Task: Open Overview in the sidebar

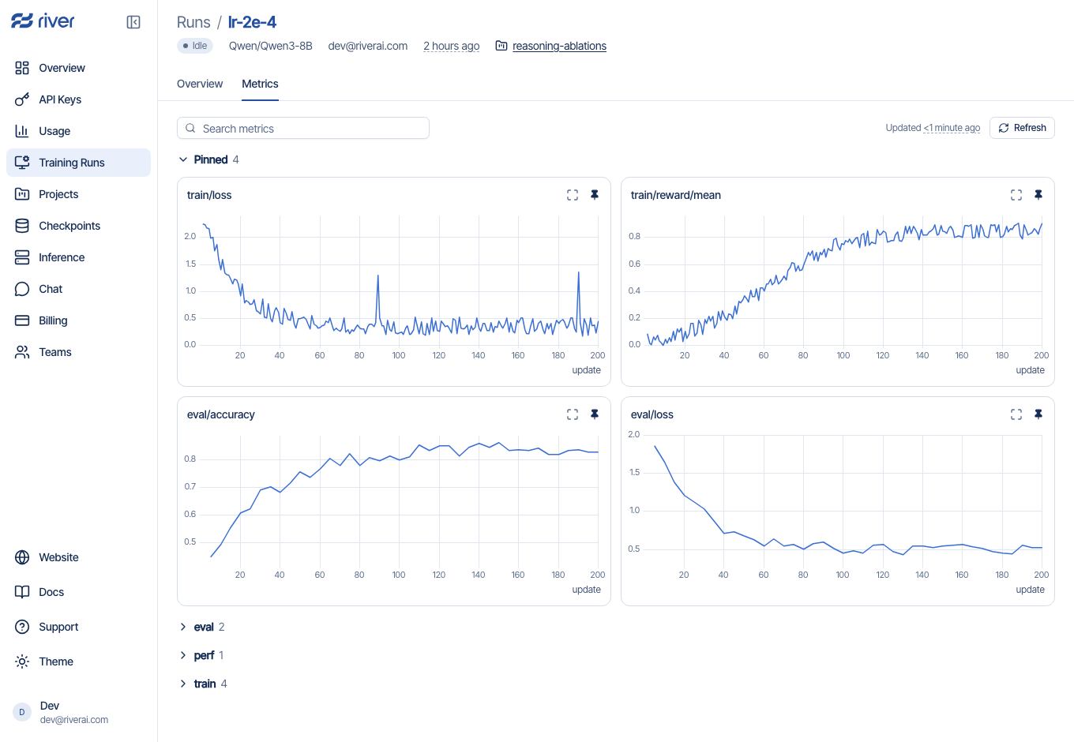Action: click(78, 68)
